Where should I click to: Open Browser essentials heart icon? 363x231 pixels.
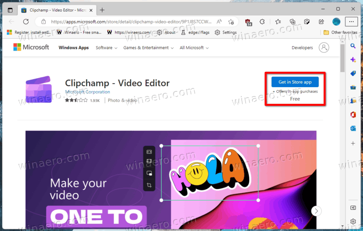tap(307, 22)
